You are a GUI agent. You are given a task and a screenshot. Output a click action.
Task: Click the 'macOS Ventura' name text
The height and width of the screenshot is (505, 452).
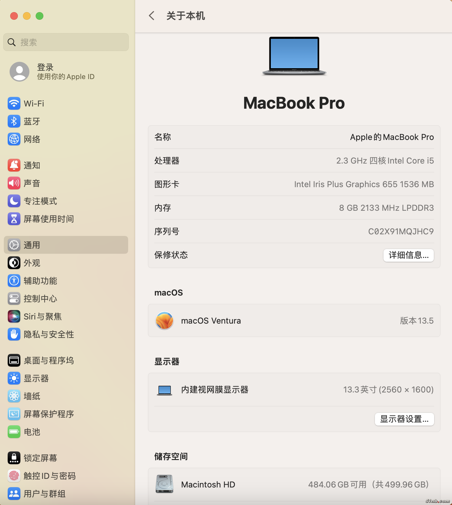[x=211, y=321]
